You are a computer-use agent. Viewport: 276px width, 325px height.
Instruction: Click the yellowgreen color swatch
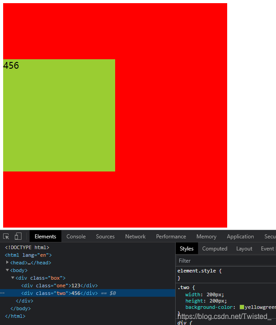click(241, 307)
